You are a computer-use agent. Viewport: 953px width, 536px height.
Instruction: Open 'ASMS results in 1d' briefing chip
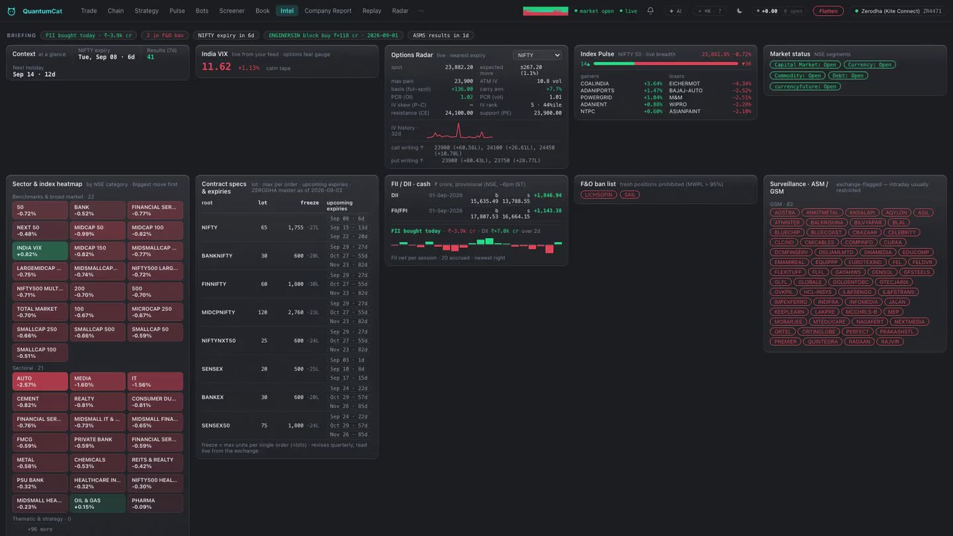(x=441, y=36)
